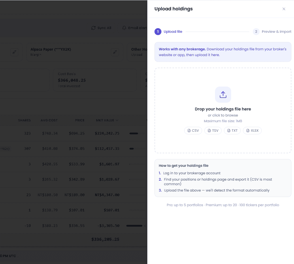Screen dimensions: 294x264
Task: Click the Sync All refresh icon
Action: pyautogui.click(x=93, y=28)
